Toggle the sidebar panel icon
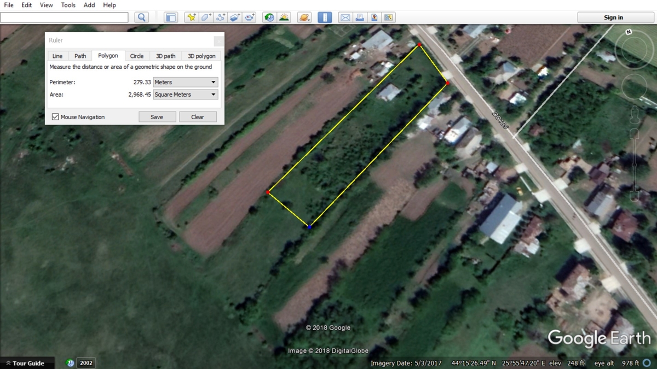The image size is (657, 369). [171, 17]
